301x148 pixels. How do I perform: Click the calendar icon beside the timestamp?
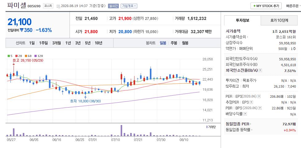point(58,6)
